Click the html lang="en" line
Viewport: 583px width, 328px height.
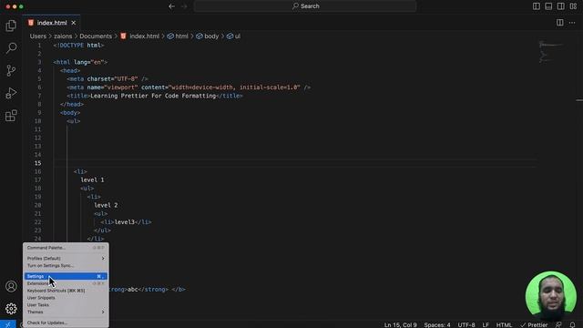pos(80,62)
